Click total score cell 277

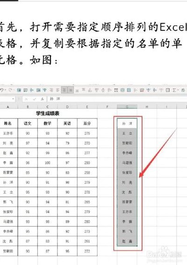87,153
